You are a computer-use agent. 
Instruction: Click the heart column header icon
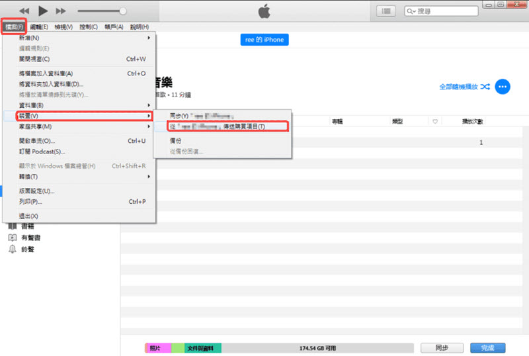[x=434, y=122]
